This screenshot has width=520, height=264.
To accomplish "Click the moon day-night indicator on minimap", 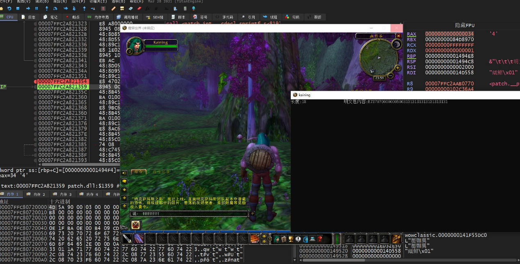I will pyautogui.click(x=396, y=44).
